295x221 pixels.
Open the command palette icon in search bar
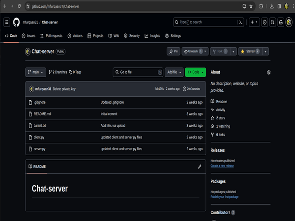[240, 22]
